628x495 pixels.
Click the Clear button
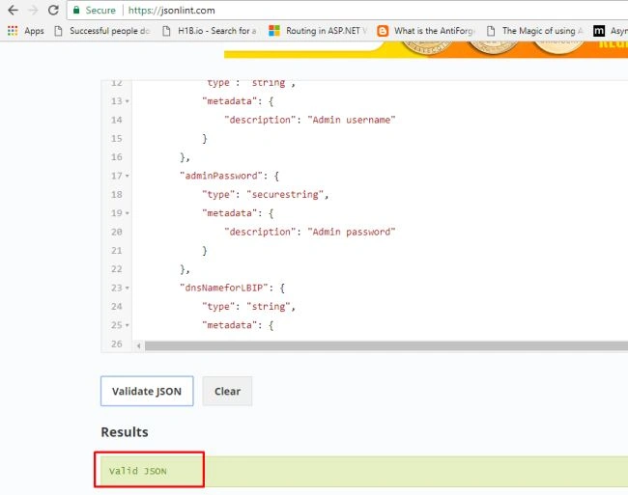227,391
